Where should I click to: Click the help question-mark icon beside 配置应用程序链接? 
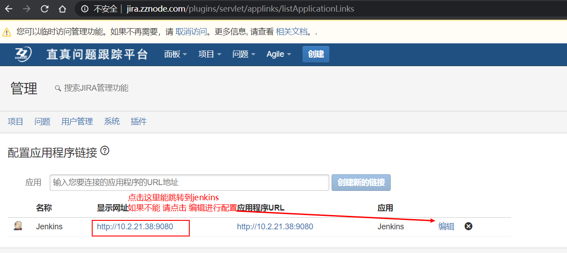[x=105, y=151]
